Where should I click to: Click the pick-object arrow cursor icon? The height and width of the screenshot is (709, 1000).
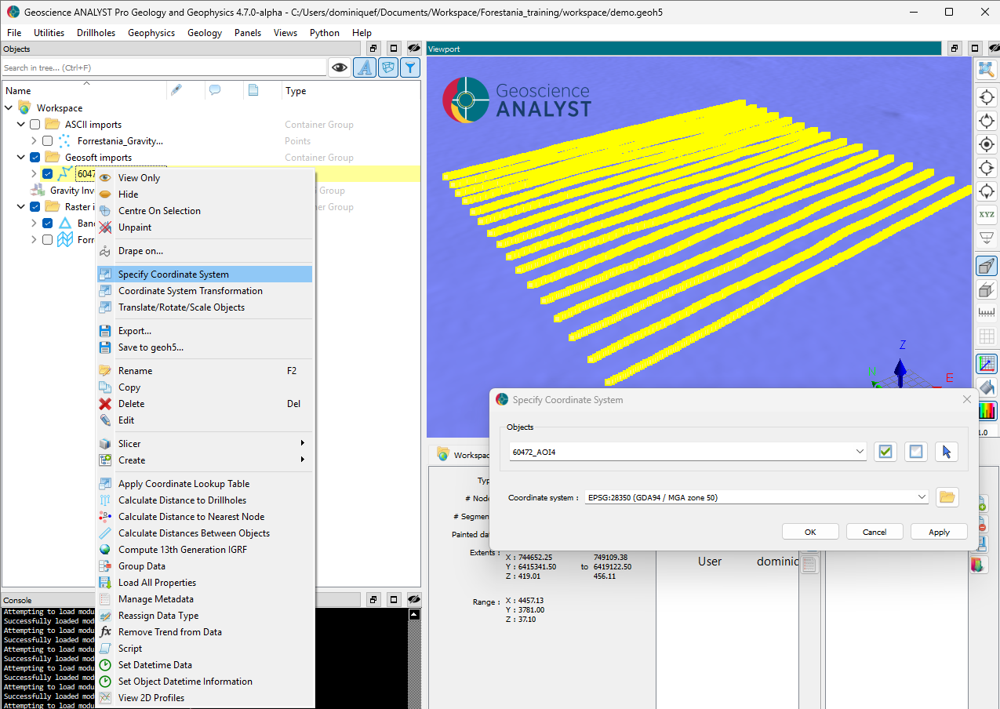[x=946, y=452]
